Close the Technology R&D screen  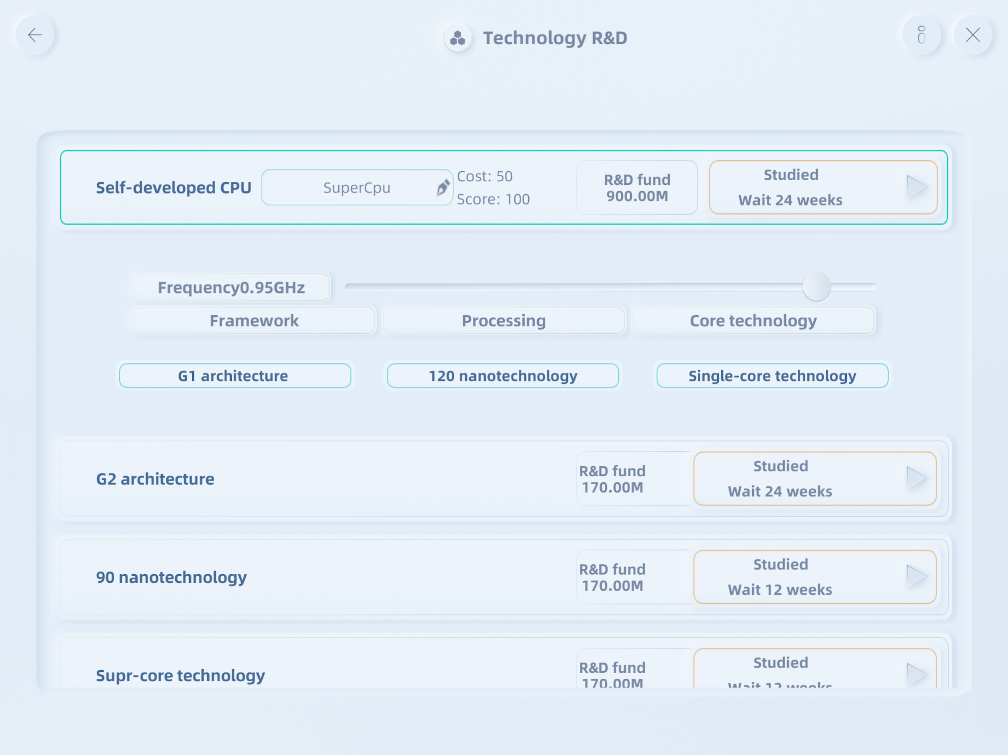[x=973, y=35]
